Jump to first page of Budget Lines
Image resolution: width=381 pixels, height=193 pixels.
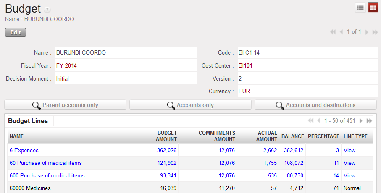coord(311,121)
